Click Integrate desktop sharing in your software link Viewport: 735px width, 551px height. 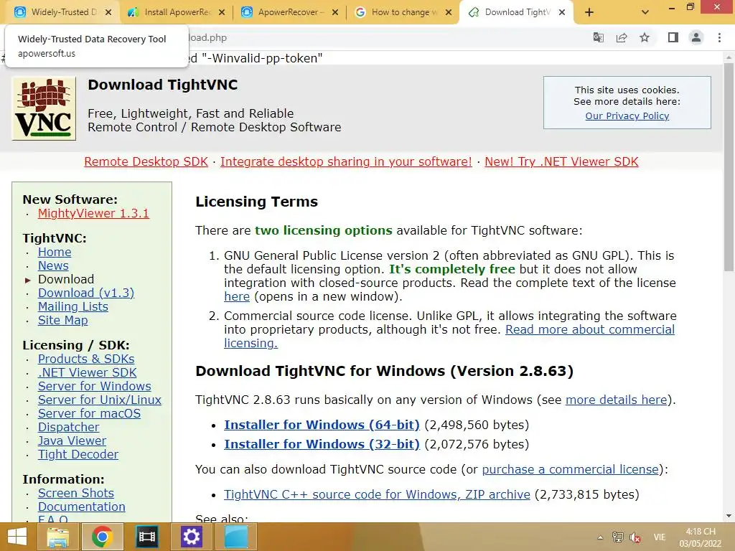tap(346, 161)
